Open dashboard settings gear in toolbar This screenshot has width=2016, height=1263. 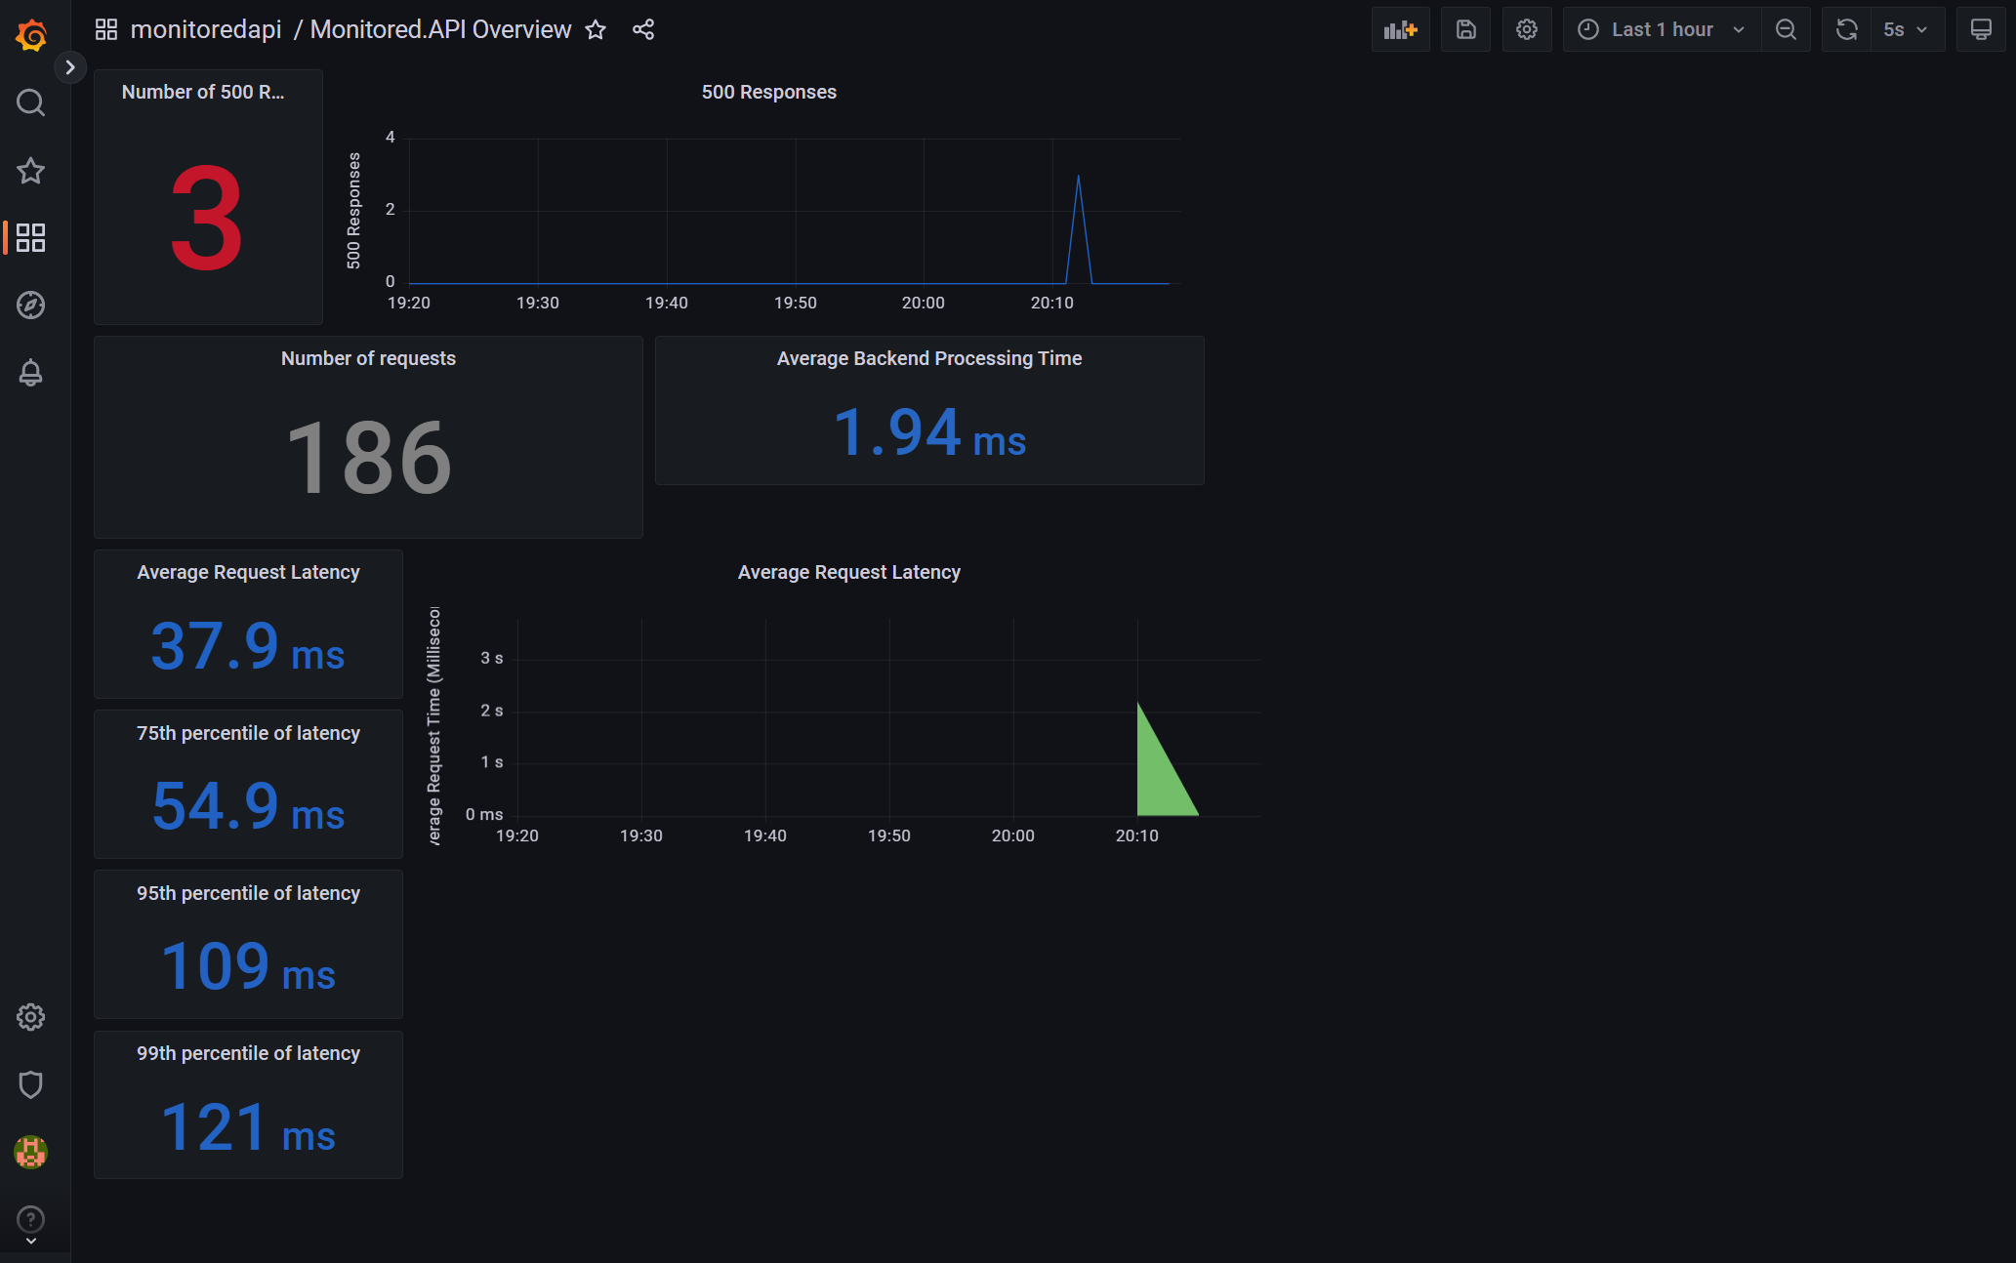(x=1527, y=29)
